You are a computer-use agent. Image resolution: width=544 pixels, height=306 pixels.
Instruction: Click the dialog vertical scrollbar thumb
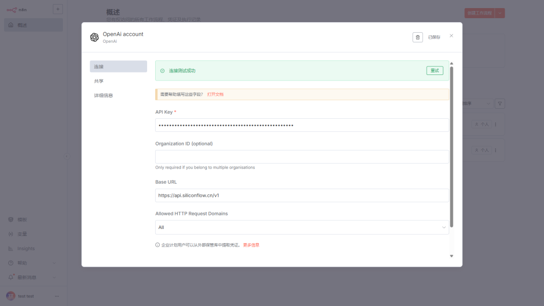pos(451,146)
